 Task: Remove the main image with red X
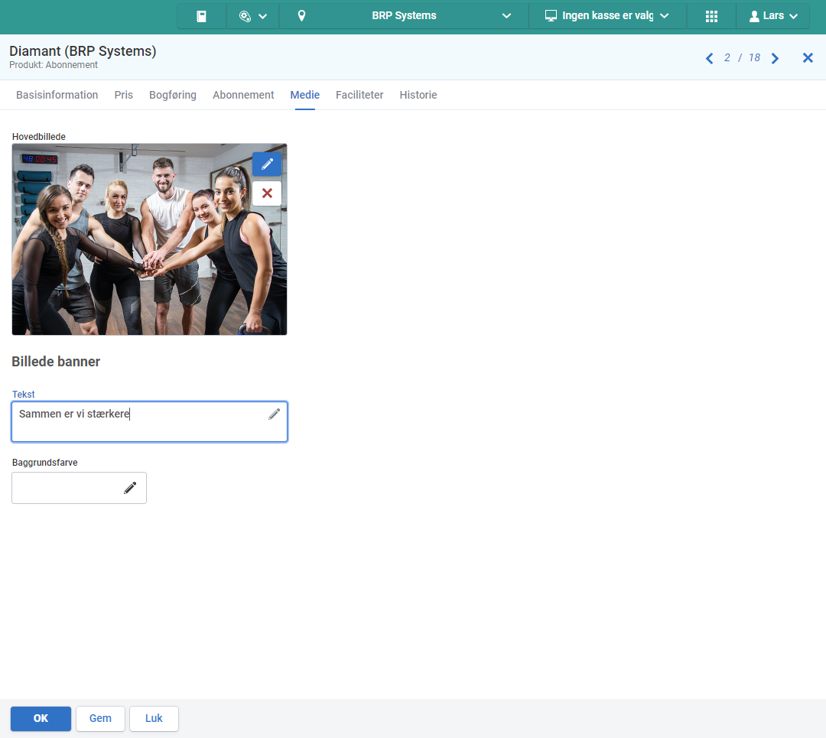point(267,193)
